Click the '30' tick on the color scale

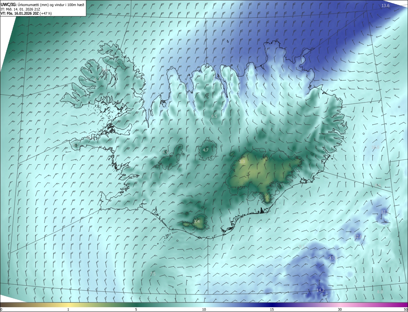click(340, 310)
